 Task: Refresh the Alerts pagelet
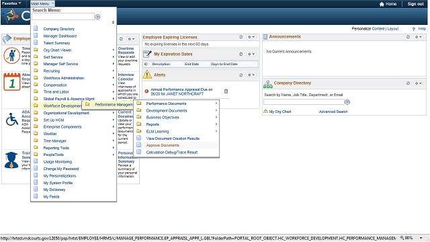coord(241,75)
